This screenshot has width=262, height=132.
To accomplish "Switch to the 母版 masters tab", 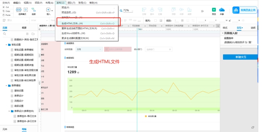I will (24, 129).
